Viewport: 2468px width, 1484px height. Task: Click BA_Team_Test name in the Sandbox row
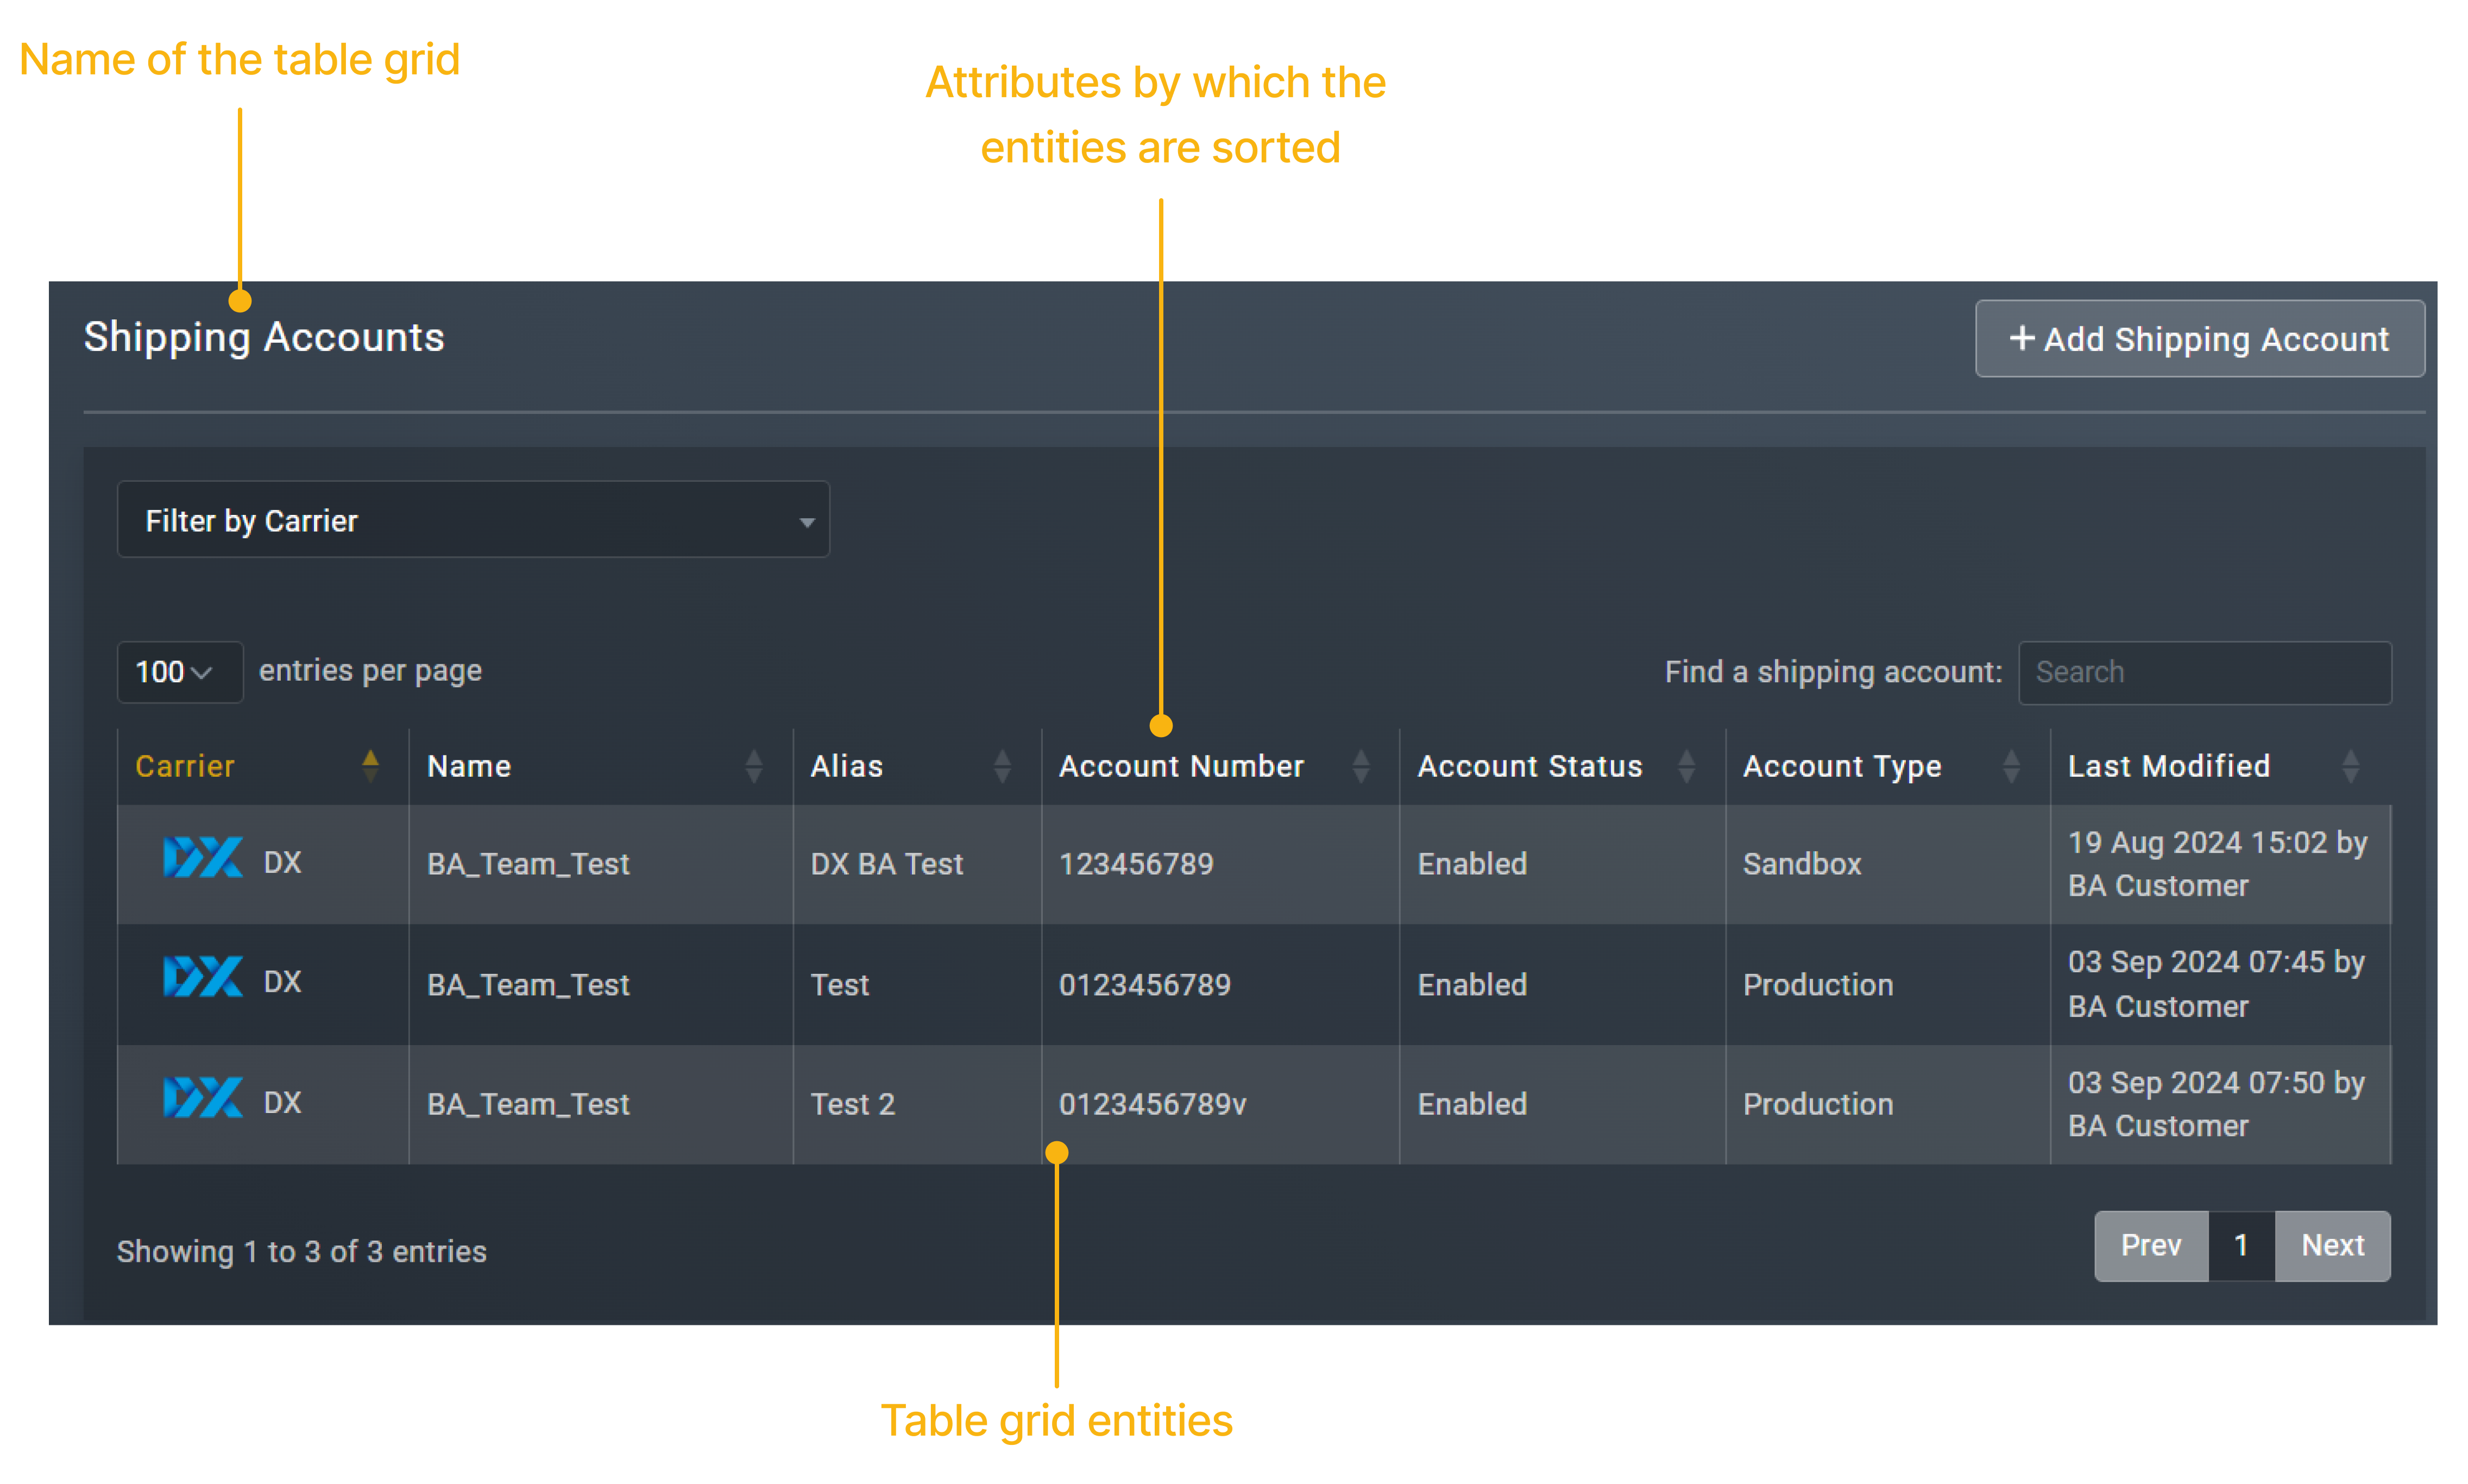528,864
